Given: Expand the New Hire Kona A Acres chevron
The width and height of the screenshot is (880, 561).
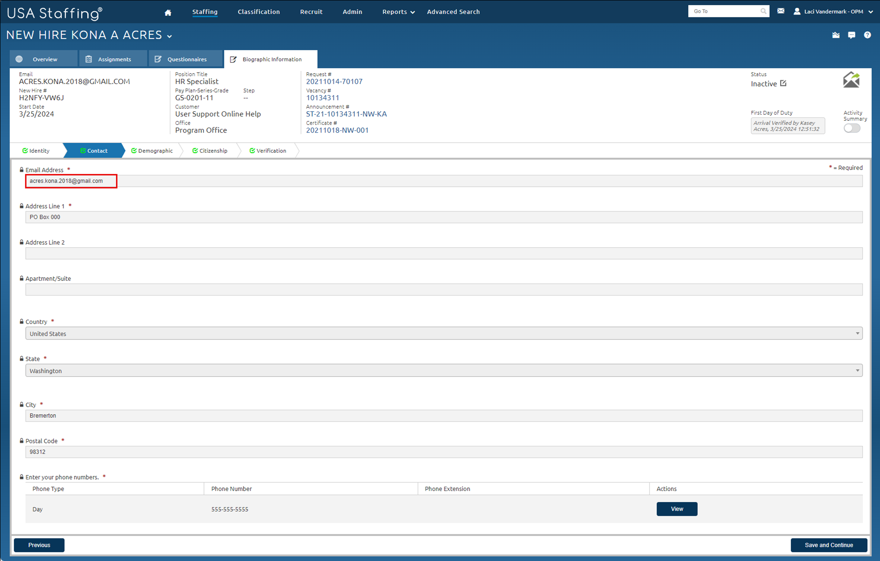Looking at the screenshot, I should point(170,36).
